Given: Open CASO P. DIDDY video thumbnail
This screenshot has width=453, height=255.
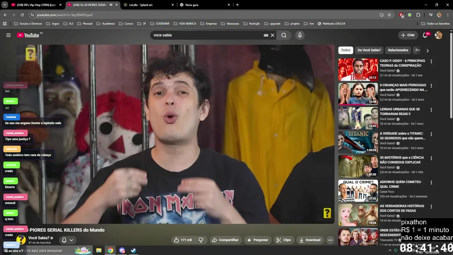Looking at the screenshot, I should [358, 69].
